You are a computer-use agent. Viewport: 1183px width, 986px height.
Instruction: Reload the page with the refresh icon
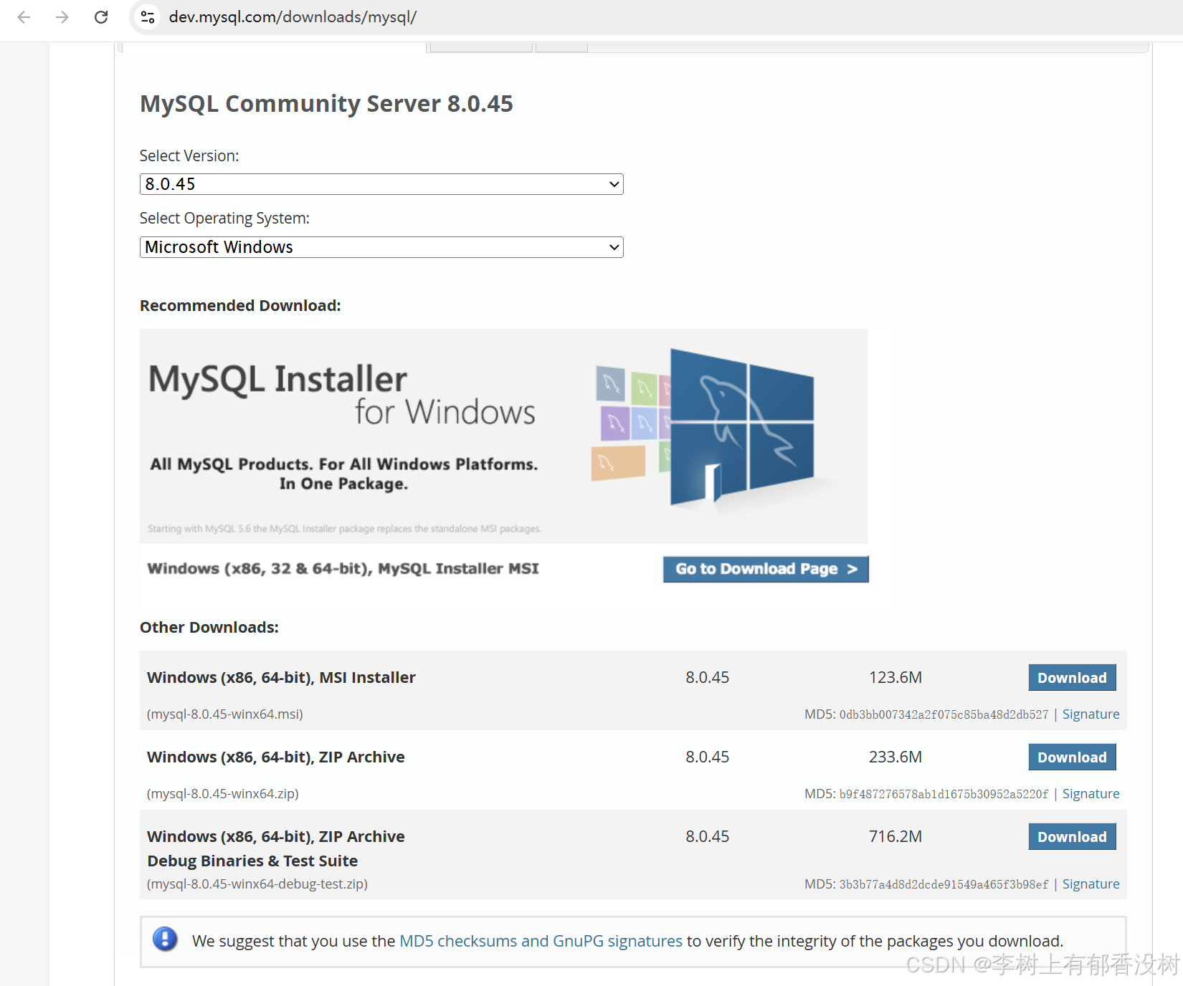click(x=101, y=17)
